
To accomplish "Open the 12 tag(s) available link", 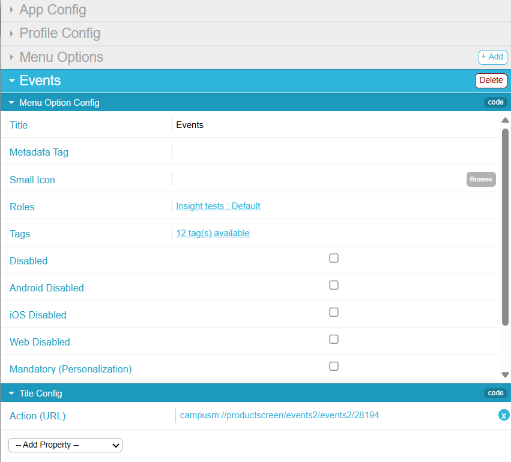I will 213,233.
